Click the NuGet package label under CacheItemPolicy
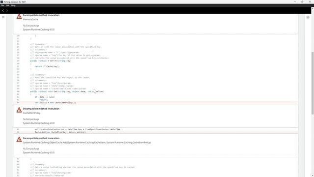This screenshot has height=177, width=314. (x=31, y=119)
